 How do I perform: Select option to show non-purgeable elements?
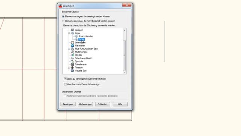[63, 21]
